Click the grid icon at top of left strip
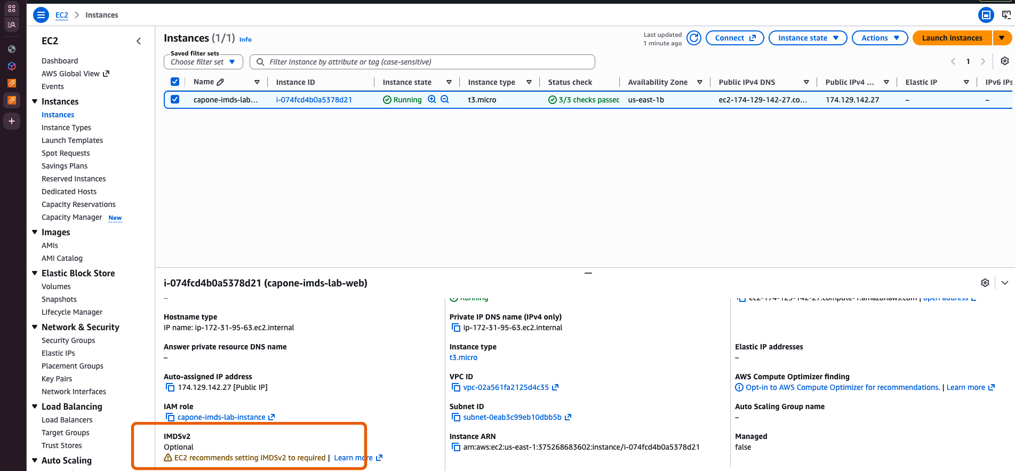Screen dimensions: 1015x471 pos(12,9)
